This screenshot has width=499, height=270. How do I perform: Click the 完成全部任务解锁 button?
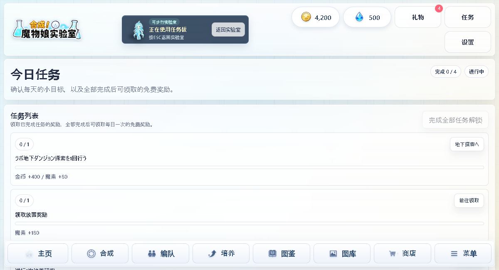(455, 120)
